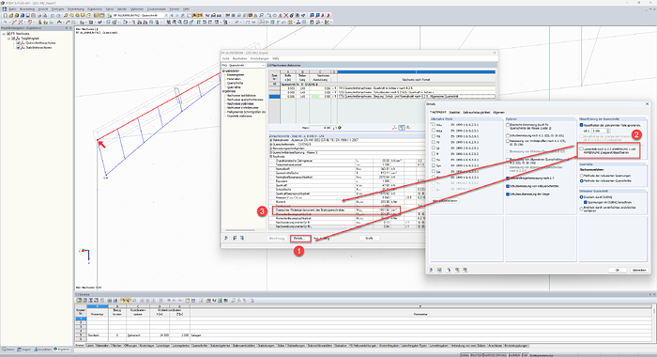Select Ersatz durch vereinfachtes analytisches Verfahren radio

pyautogui.click(x=582, y=209)
